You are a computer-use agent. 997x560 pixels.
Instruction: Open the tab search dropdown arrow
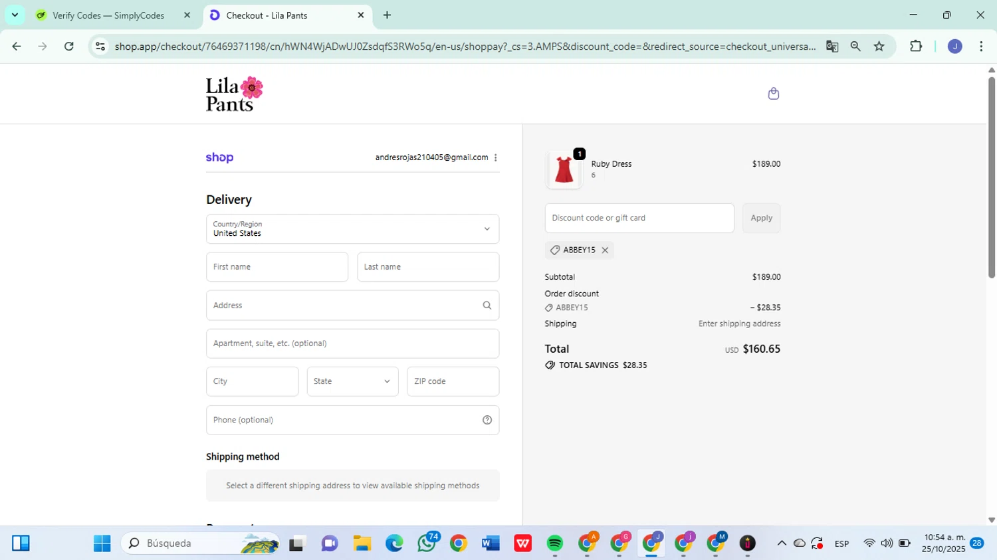tap(15, 15)
